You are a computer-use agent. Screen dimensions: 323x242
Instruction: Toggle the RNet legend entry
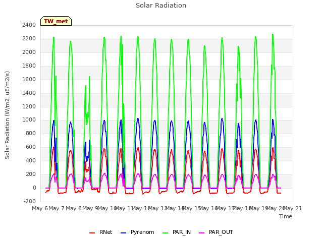pyautogui.click(x=101, y=232)
